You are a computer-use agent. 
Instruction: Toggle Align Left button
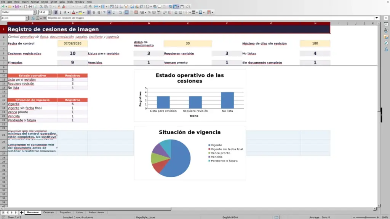[x=89, y=13]
